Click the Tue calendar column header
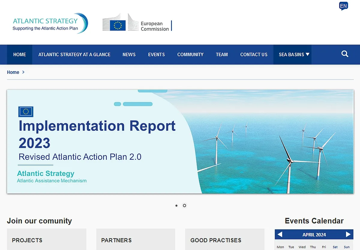Screen dimensions: 360x250 291,247
